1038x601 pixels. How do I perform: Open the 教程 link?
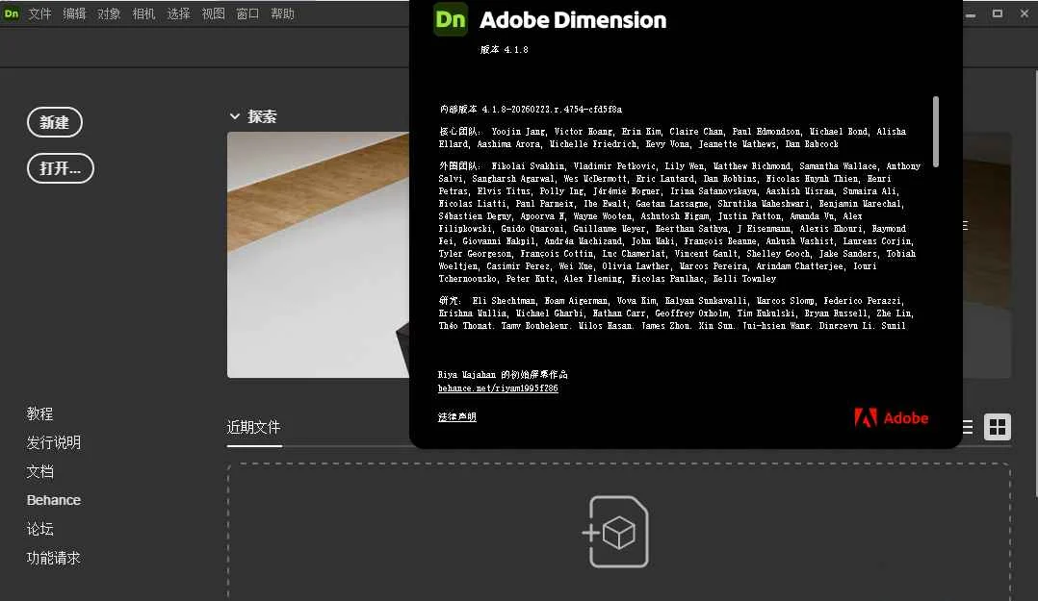(39, 413)
